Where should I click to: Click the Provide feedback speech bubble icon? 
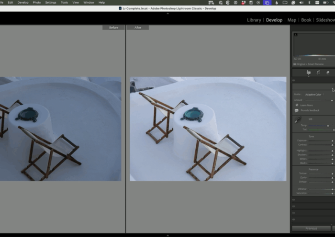pyautogui.click(x=297, y=110)
